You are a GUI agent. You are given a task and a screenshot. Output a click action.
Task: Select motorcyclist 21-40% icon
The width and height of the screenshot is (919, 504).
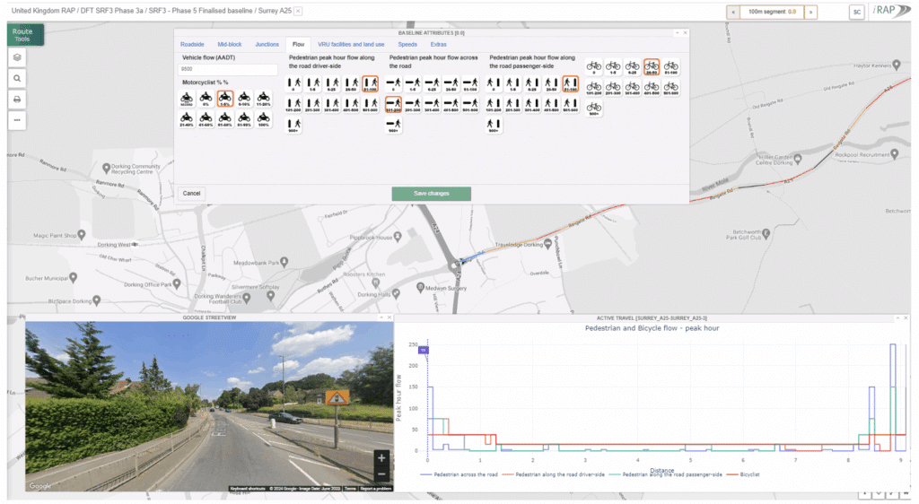coord(187,119)
